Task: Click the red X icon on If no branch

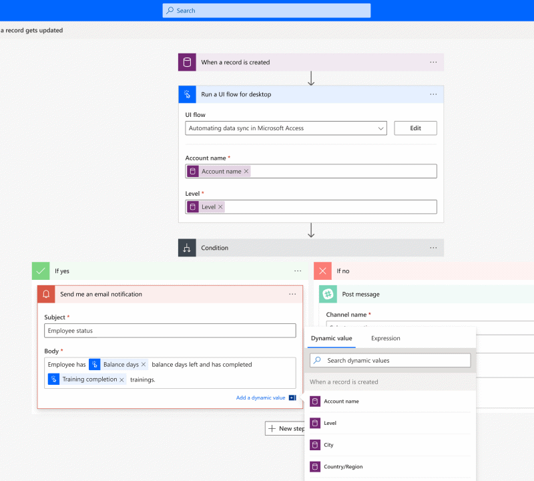Action: [323, 271]
